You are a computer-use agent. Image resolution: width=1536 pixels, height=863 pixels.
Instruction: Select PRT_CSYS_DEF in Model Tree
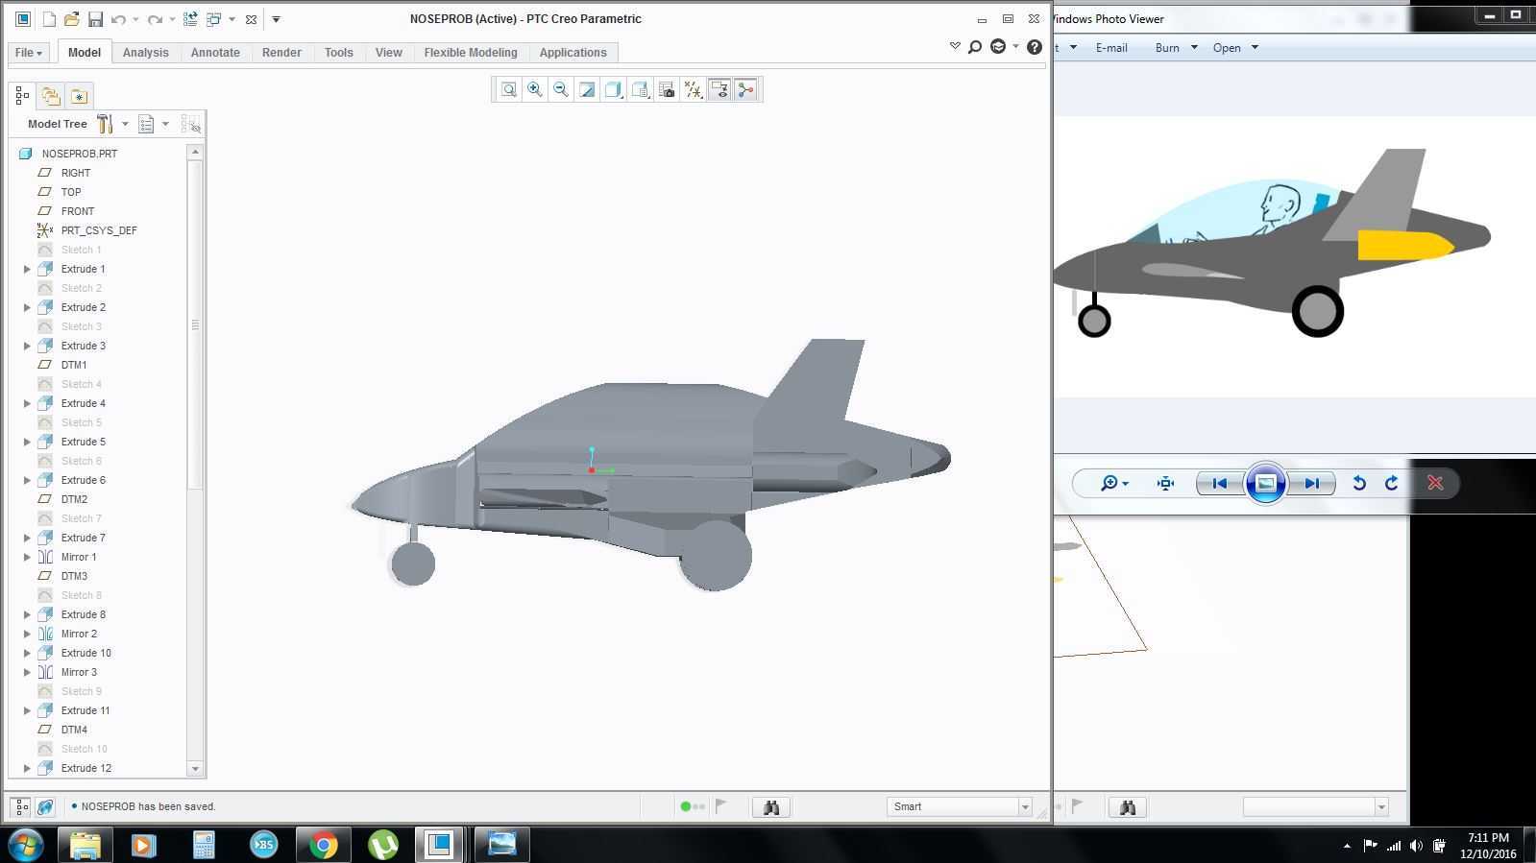tap(99, 230)
